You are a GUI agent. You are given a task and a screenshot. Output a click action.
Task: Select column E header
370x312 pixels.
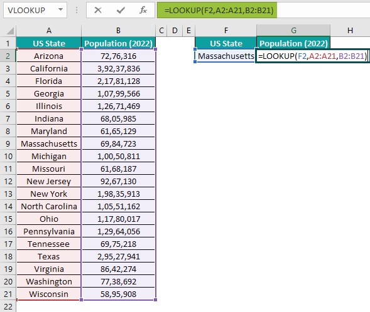[189, 30]
